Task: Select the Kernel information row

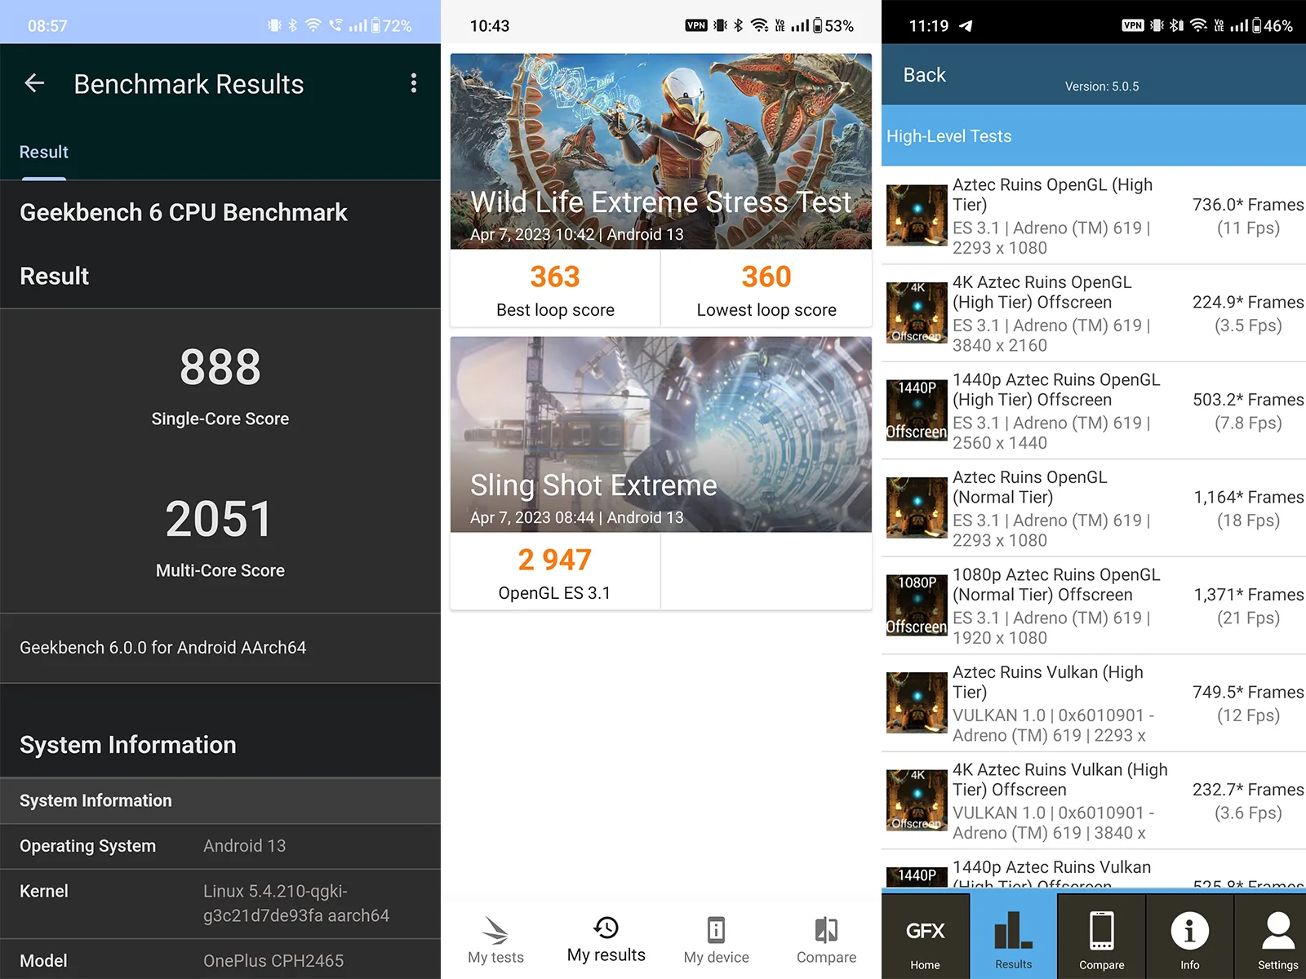Action: pyautogui.click(x=220, y=903)
